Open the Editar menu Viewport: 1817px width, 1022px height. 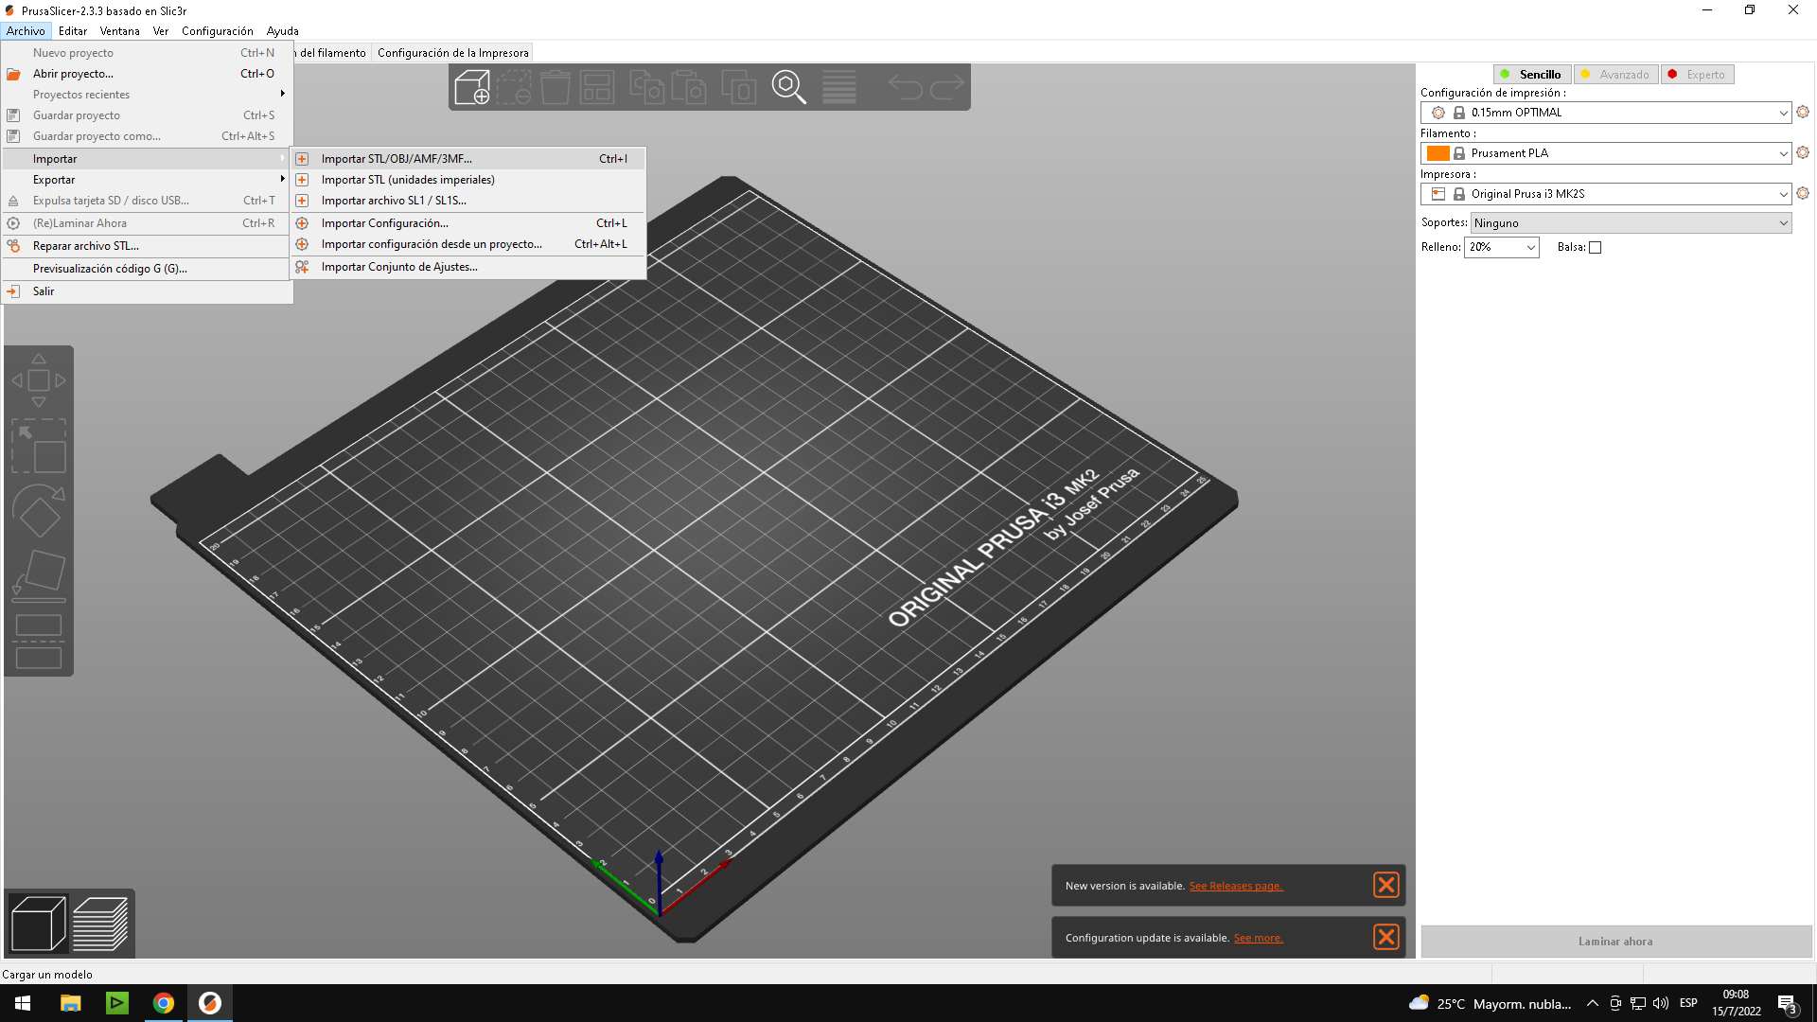(72, 31)
